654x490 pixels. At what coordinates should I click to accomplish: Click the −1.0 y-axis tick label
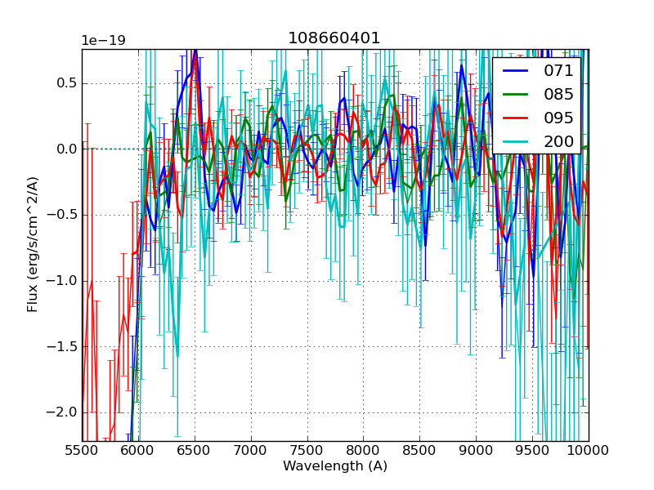60,280
